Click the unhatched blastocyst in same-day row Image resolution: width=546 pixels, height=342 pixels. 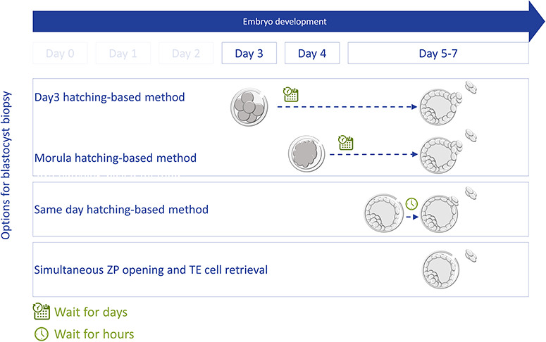385,210
